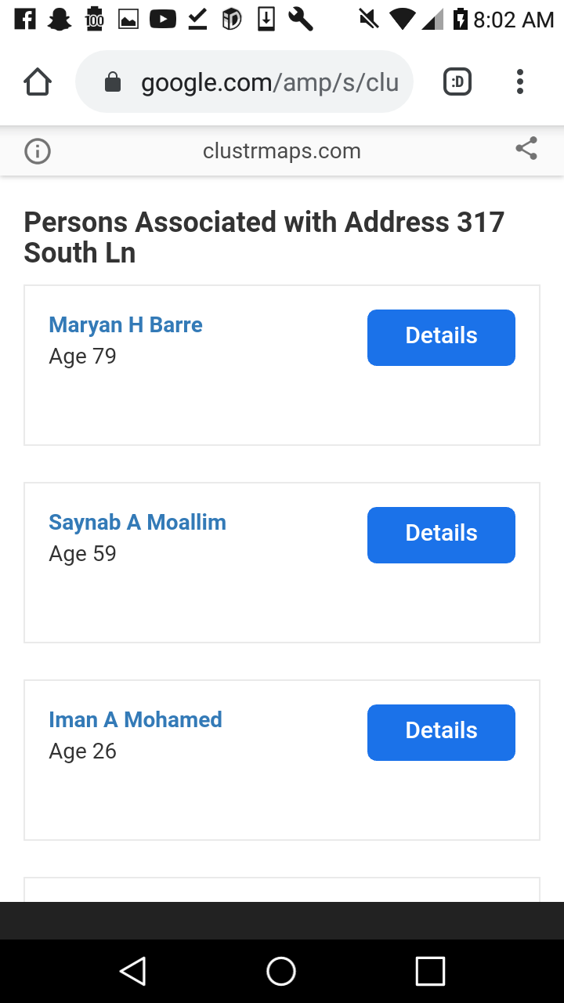Open Details for Iman A Mohamed

coord(441,732)
